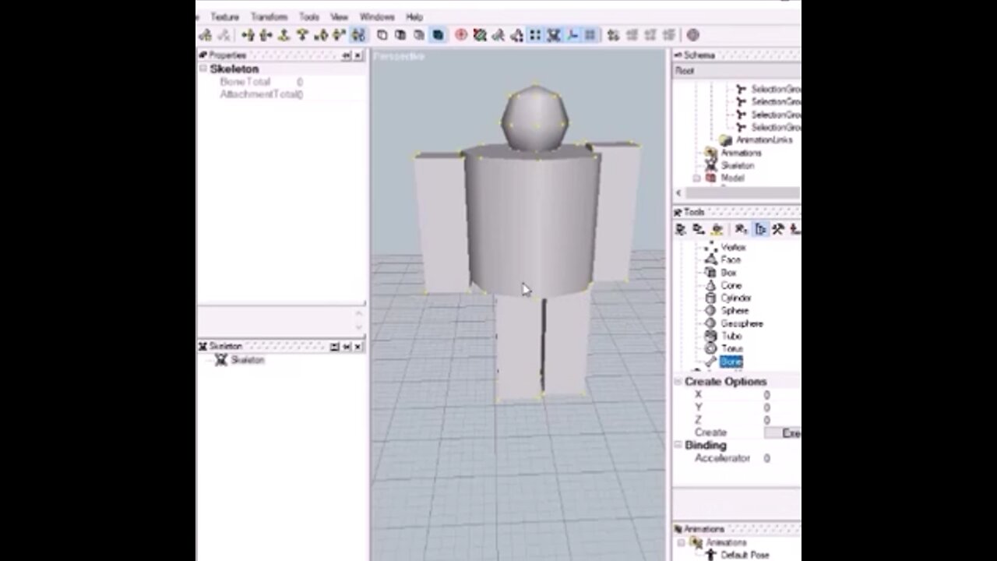Viewport: 997px width, 561px height.
Task: Click the Schema scroll-left arrow
Action: click(x=678, y=193)
